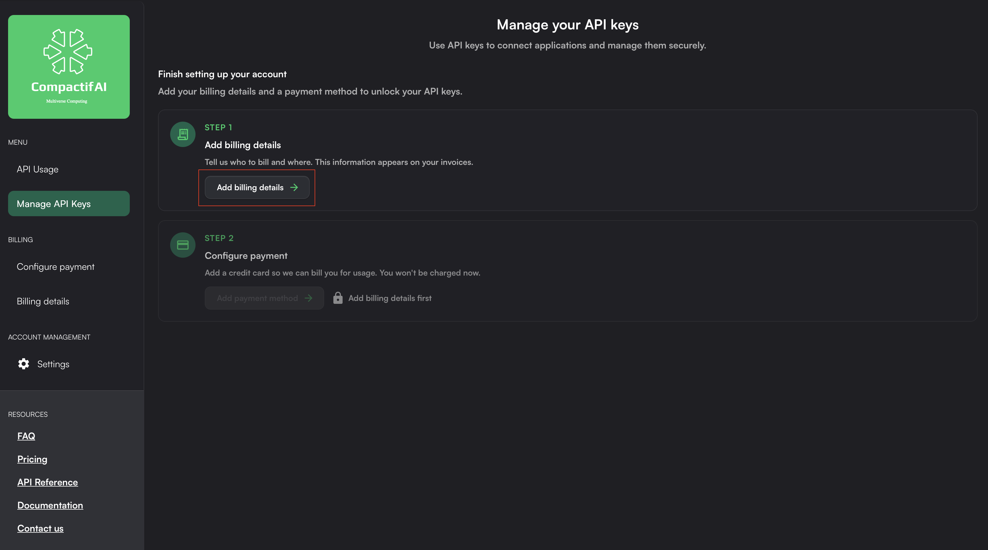Click the Step 2 credit card icon

(x=183, y=245)
